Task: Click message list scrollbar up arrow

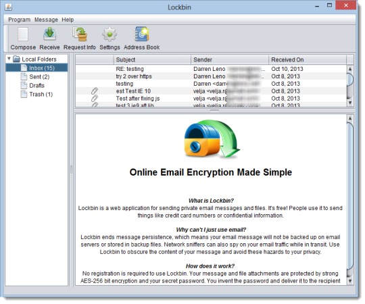Action: coord(350,69)
